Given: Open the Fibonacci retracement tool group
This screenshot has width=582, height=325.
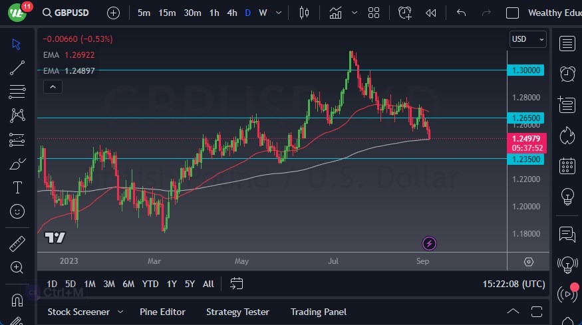Looking at the screenshot, I should [17, 91].
